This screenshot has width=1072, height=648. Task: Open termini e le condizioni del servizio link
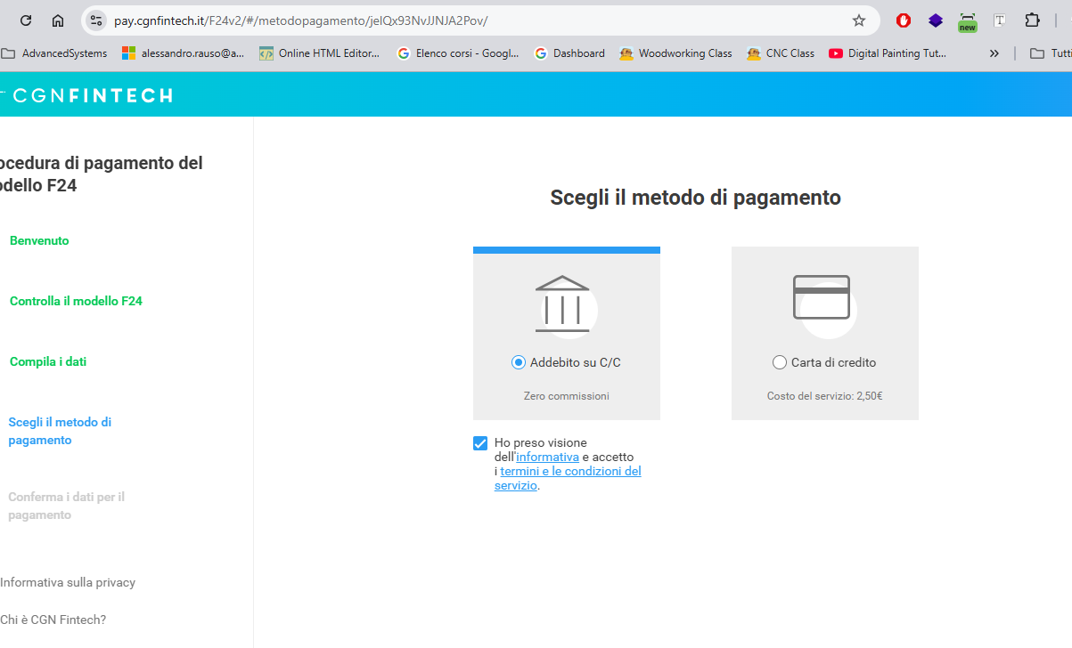[568, 478]
